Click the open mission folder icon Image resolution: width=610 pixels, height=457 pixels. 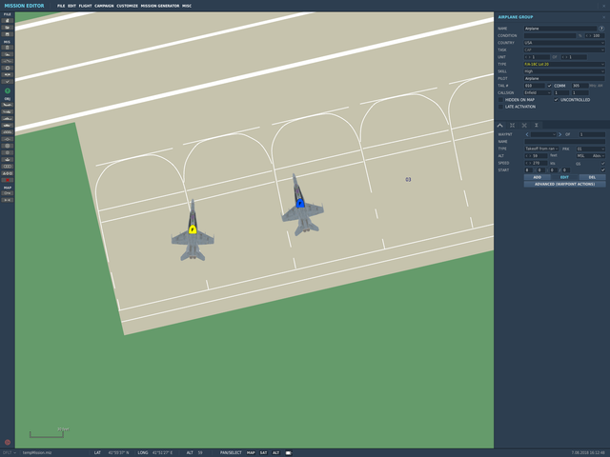[x=8, y=28]
